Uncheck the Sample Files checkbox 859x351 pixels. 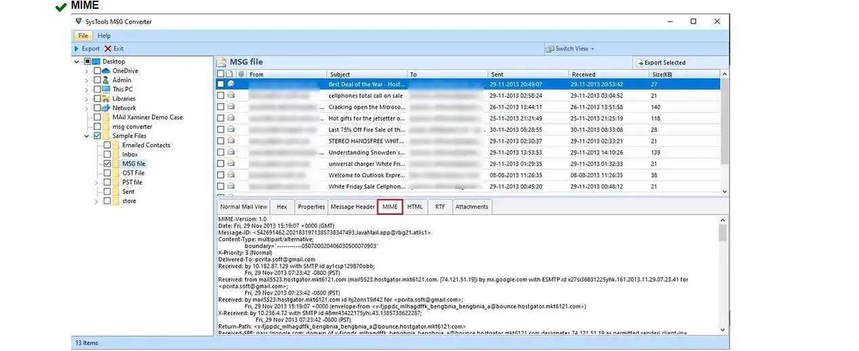(x=97, y=136)
